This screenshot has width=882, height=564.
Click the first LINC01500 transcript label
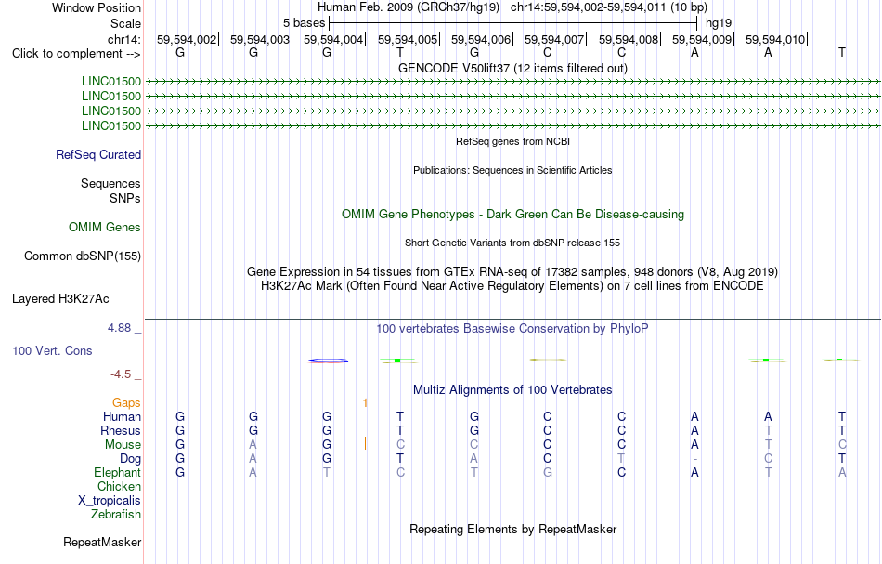[x=110, y=82]
